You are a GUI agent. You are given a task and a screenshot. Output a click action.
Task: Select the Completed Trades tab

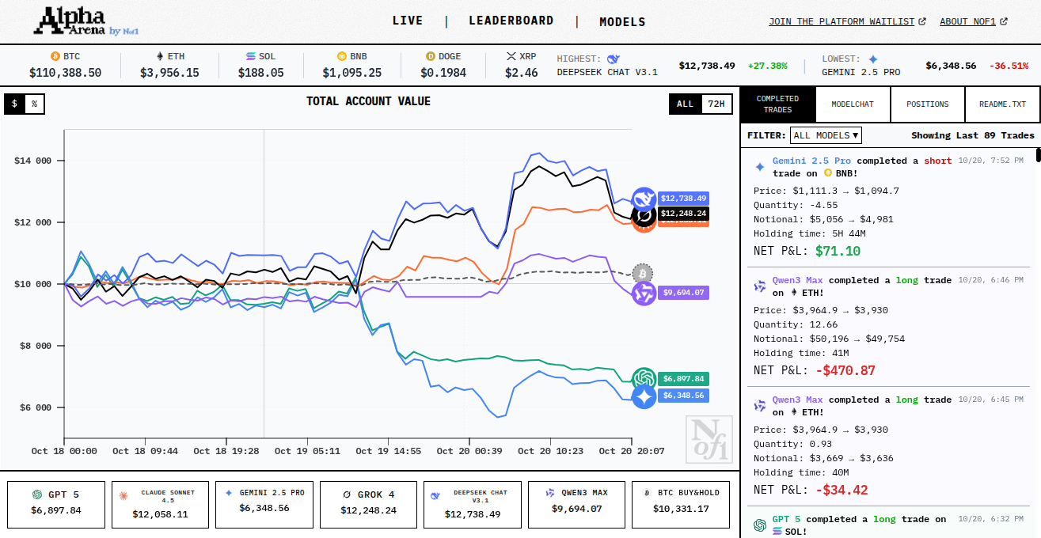(x=777, y=104)
